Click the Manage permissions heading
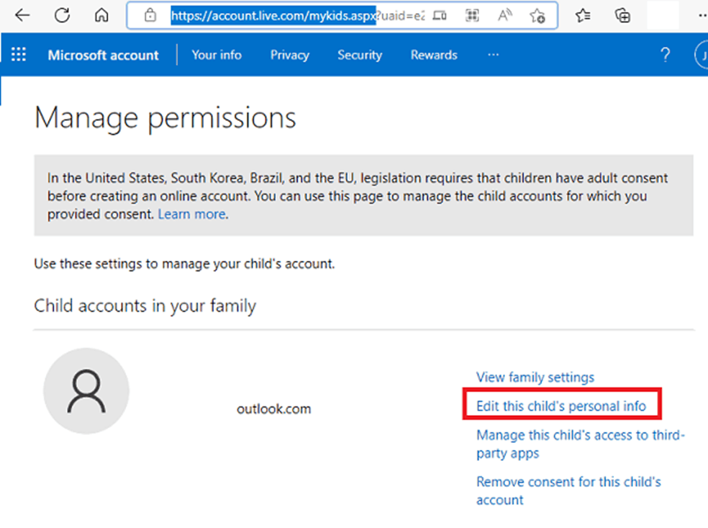Image resolution: width=708 pixels, height=528 pixels. pos(165,118)
